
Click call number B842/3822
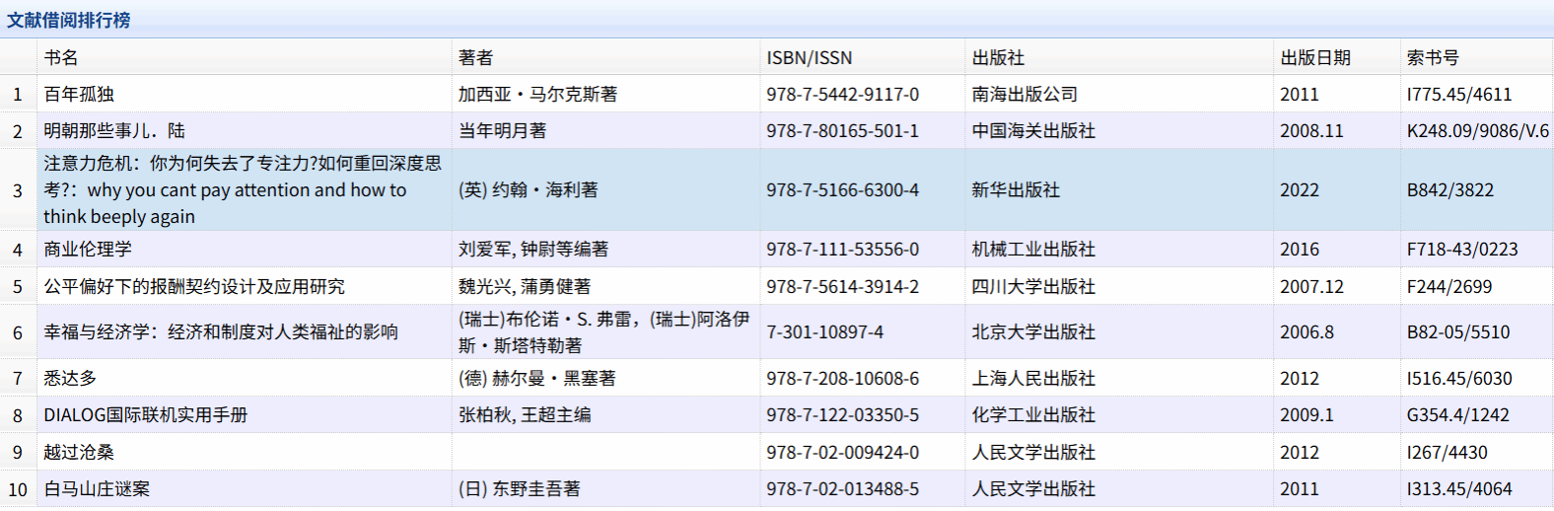1449,190
